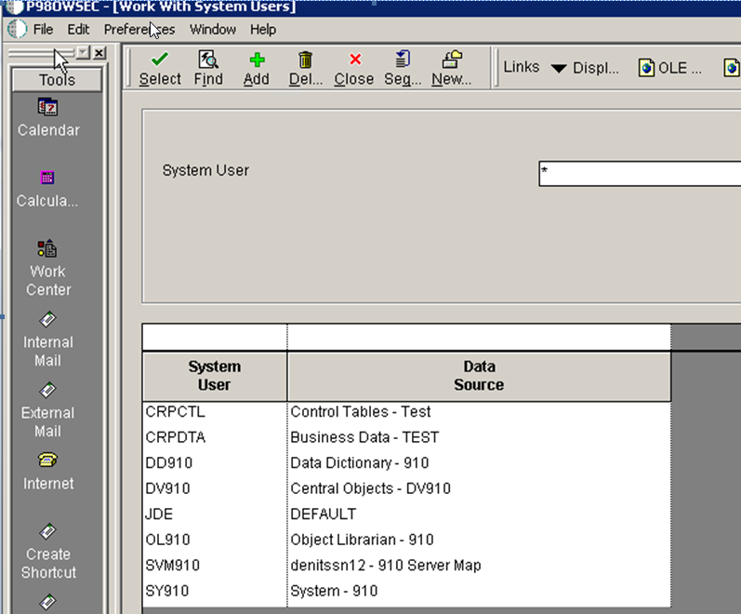Click the System User column header
741x614 pixels.
[215, 376]
